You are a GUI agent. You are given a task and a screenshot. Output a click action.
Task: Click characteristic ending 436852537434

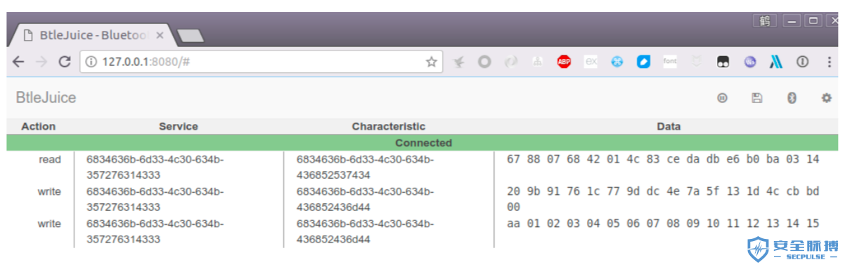point(365,167)
